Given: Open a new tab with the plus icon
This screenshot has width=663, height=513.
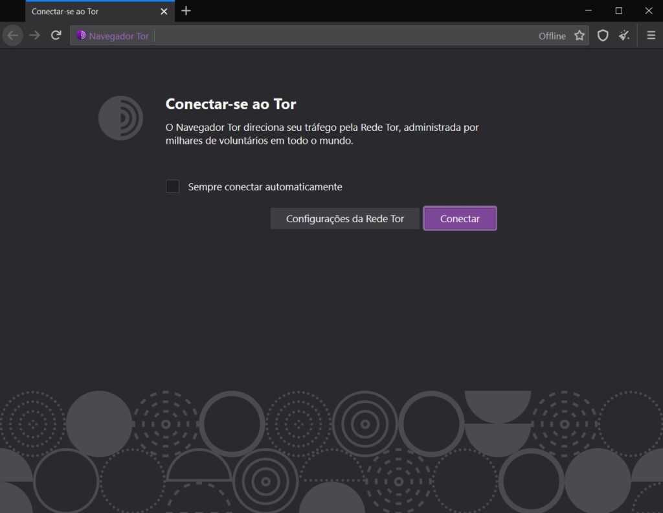Looking at the screenshot, I should [x=186, y=11].
